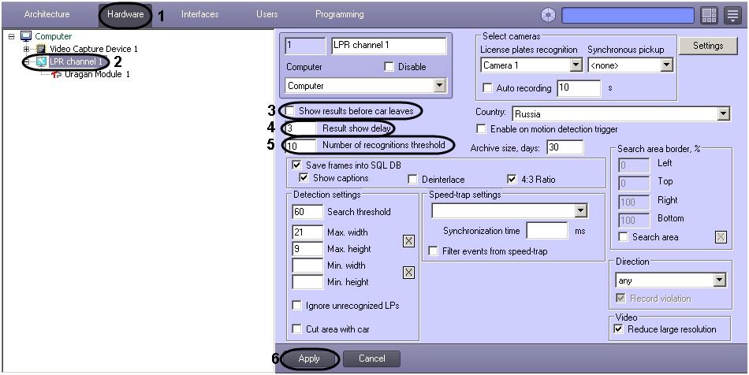Click the Cancel button
This screenshot has height=375, width=749.
coord(371,358)
